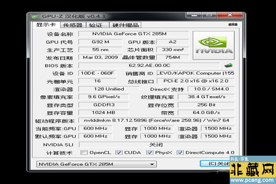Click the 256 Bit memory bus width
The image size is (276, 184).
coord(206,105)
